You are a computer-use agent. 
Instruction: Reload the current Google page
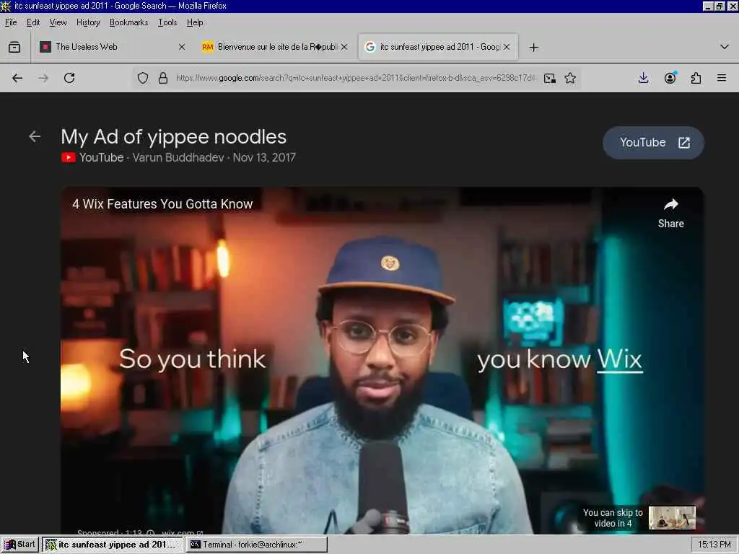click(69, 78)
